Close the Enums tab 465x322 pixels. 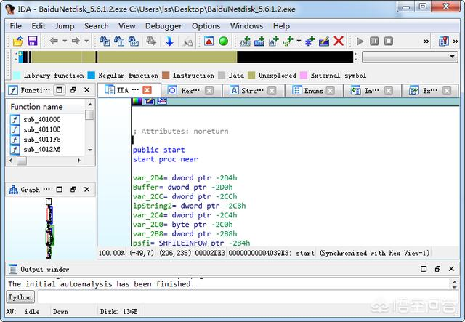click(330, 91)
